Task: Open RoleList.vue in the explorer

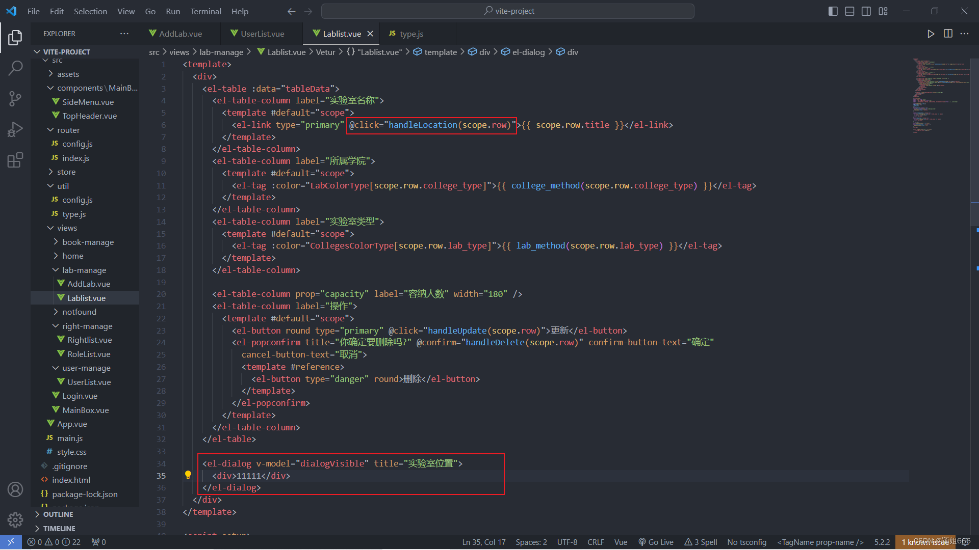Action: coord(89,354)
